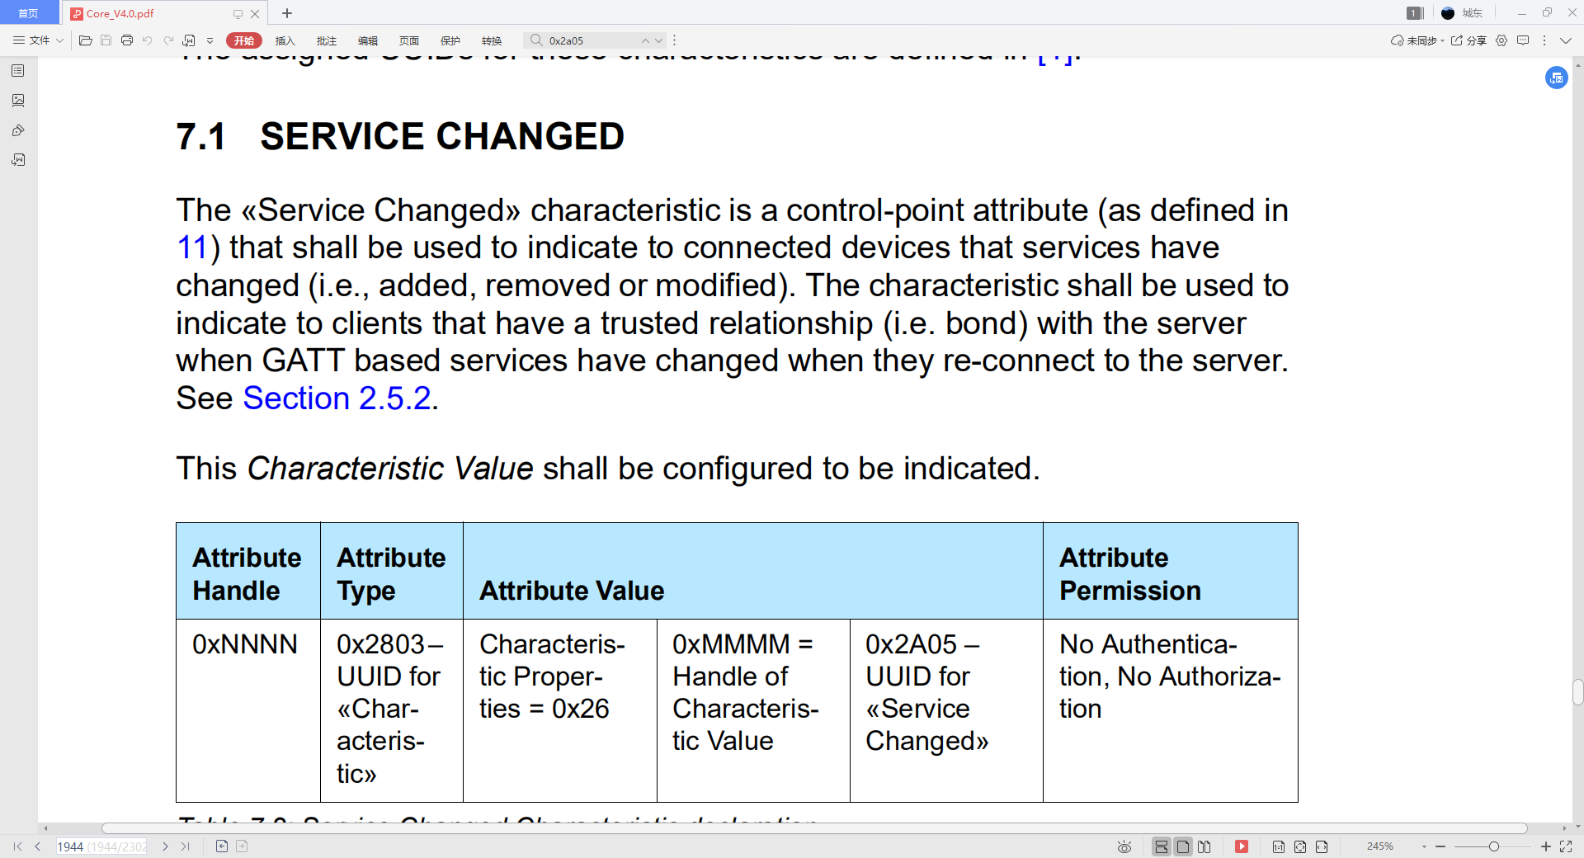The height and width of the screenshot is (858, 1584).
Task: Expand the 未同步 sync dropdown
Action: click(x=1442, y=40)
